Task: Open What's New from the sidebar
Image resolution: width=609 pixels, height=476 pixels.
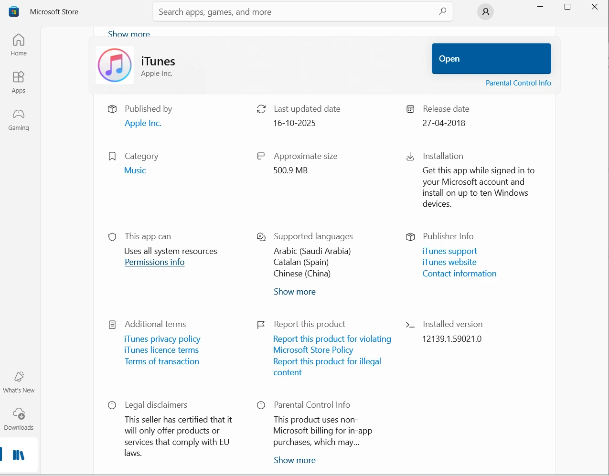Action: tap(18, 381)
